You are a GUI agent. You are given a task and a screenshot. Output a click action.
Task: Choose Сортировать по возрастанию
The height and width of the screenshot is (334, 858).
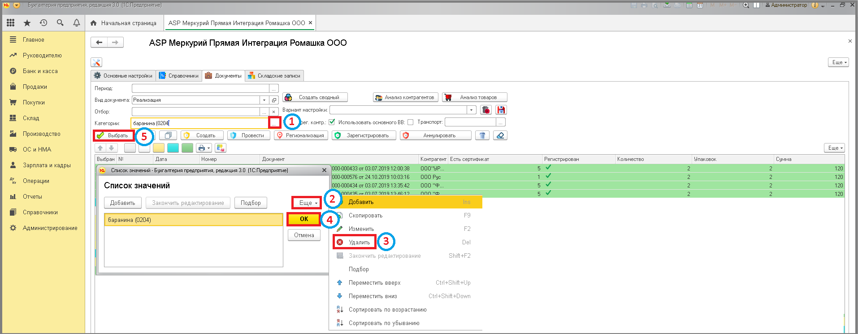tap(406, 309)
